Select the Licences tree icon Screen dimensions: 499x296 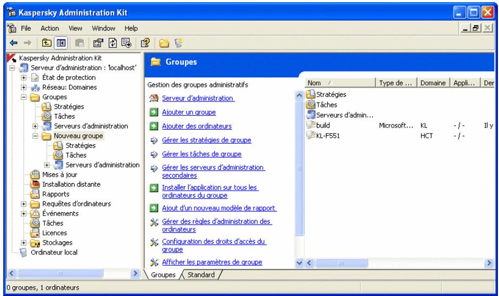tap(35, 233)
